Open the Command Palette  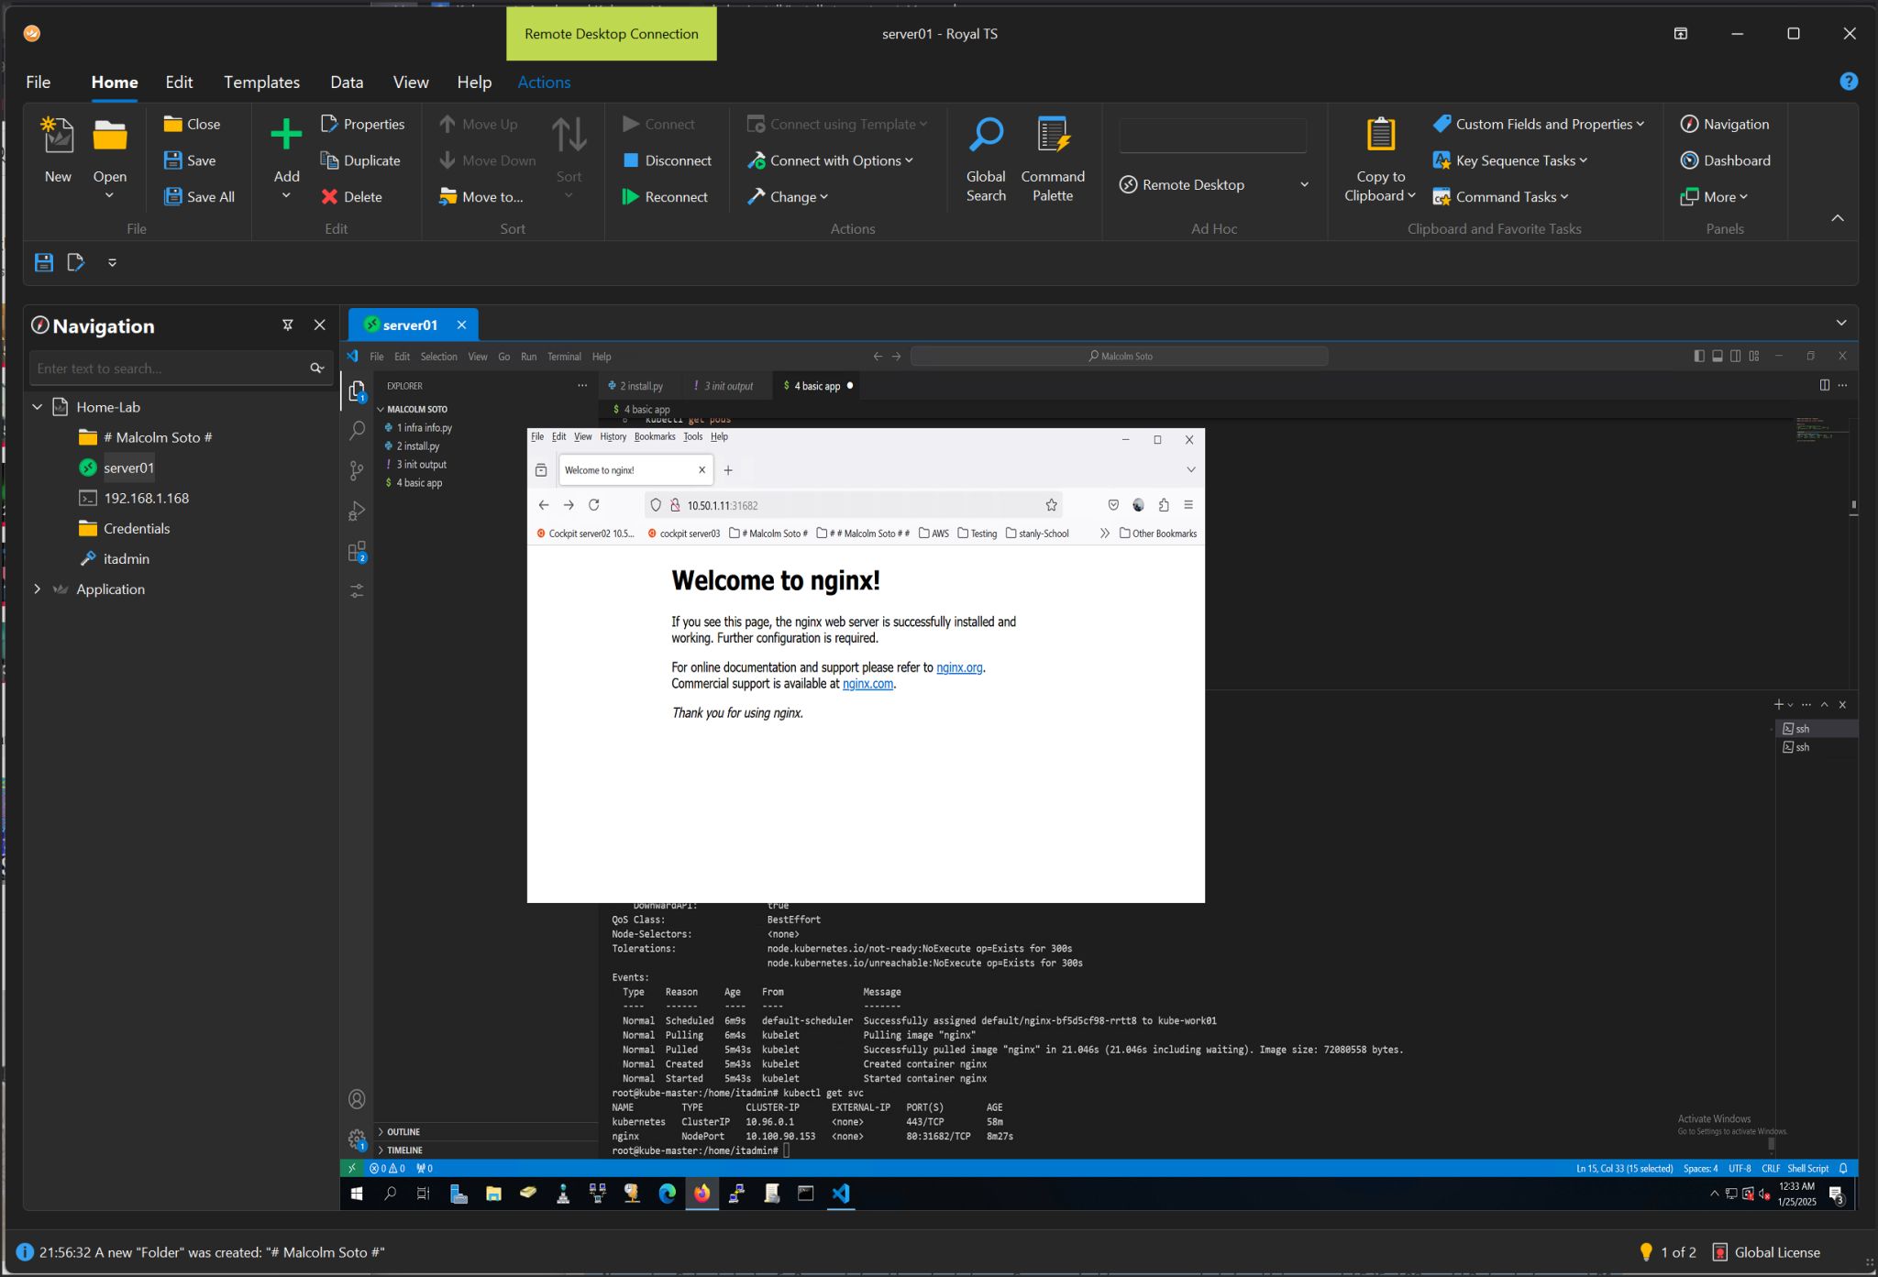[x=1052, y=158]
